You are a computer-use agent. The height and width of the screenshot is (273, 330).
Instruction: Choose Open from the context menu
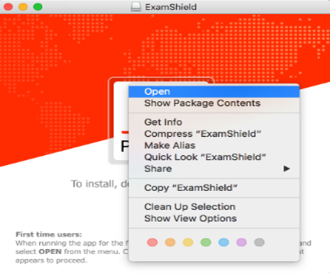point(214,91)
